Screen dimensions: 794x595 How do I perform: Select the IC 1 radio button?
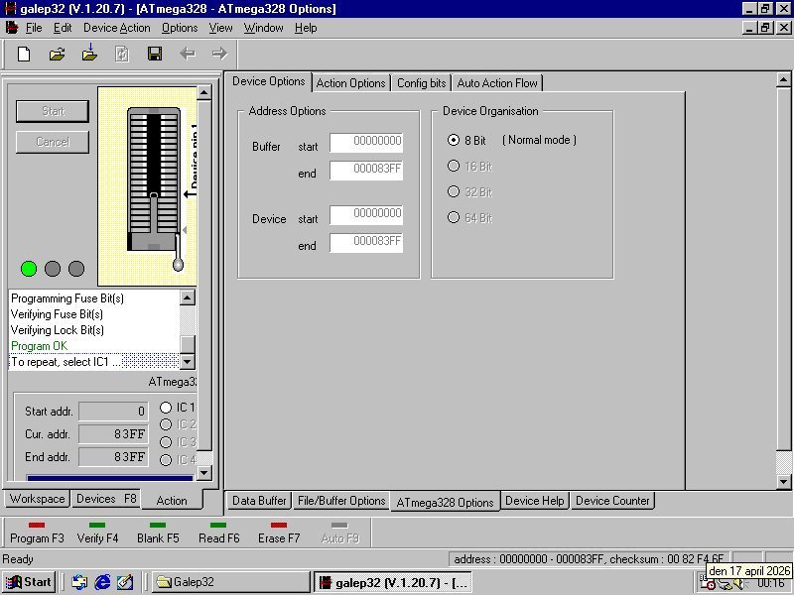166,408
